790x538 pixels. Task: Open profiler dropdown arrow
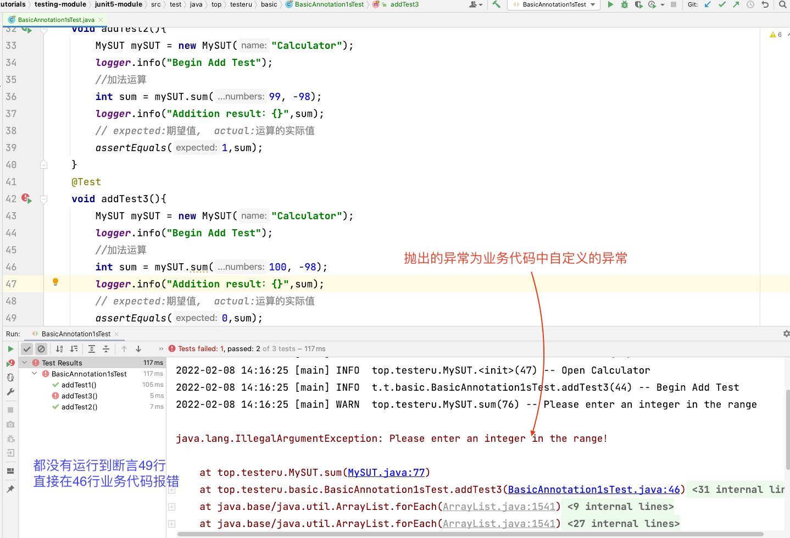click(x=663, y=4)
